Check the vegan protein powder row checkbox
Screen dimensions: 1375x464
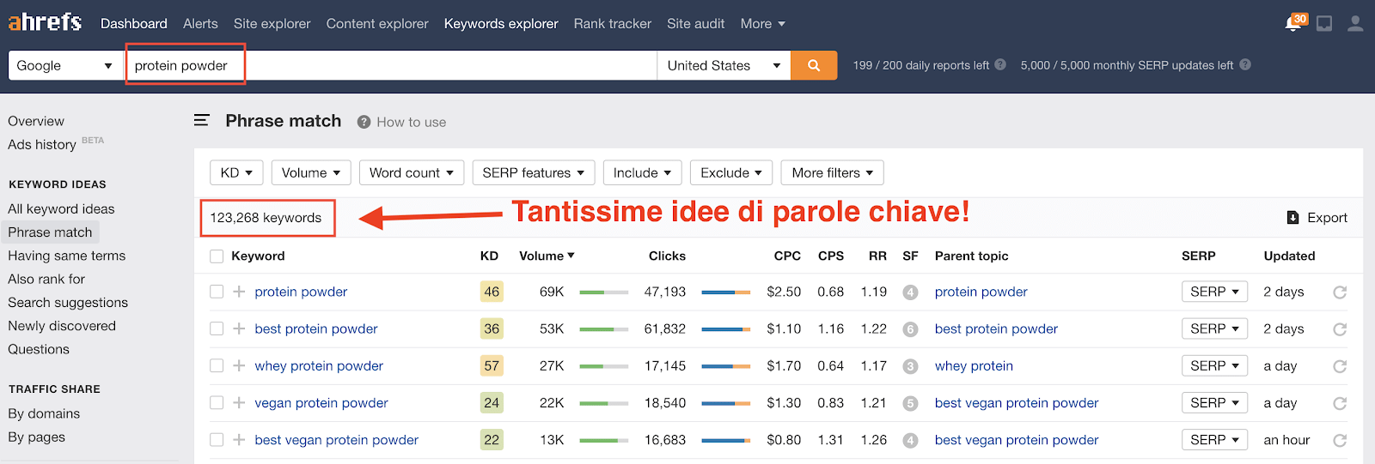click(x=217, y=402)
